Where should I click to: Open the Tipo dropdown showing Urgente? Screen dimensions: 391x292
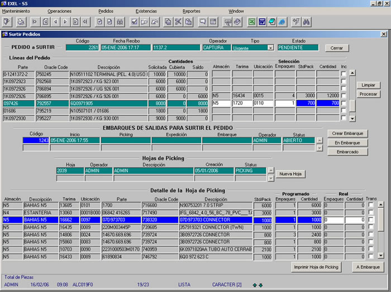coord(270,48)
